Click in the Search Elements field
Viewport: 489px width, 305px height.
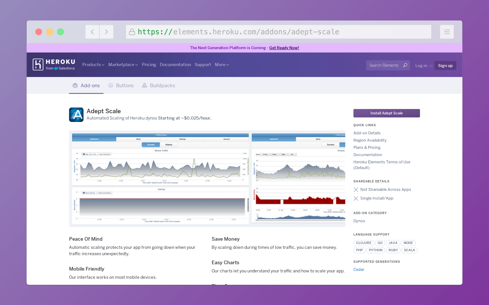click(x=384, y=65)
